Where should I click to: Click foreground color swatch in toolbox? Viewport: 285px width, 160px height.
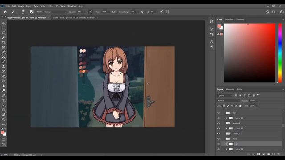[x=3, y=132]
